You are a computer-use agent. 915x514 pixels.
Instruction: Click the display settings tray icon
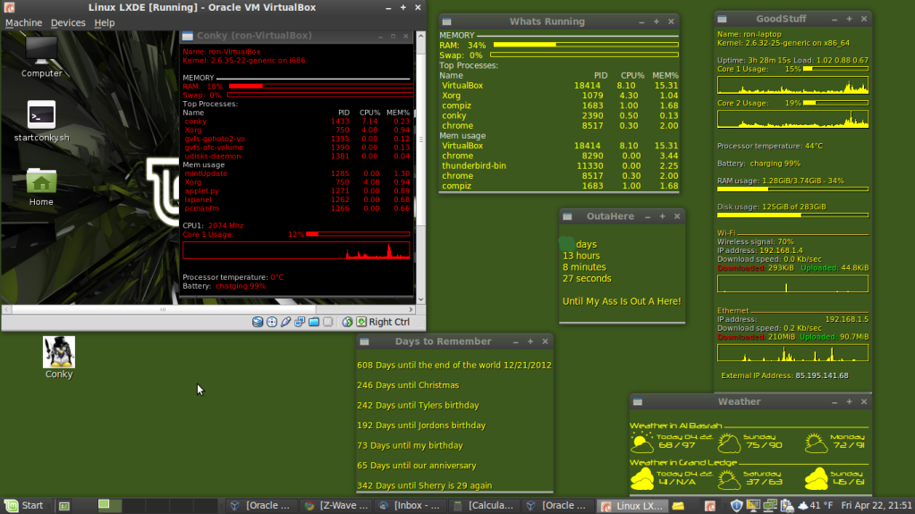pyautogui.click(x=753, y=506)
